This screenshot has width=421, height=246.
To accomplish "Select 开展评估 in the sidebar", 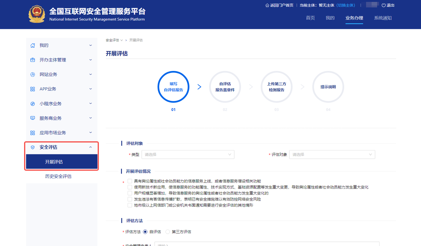I will (62, 162).
